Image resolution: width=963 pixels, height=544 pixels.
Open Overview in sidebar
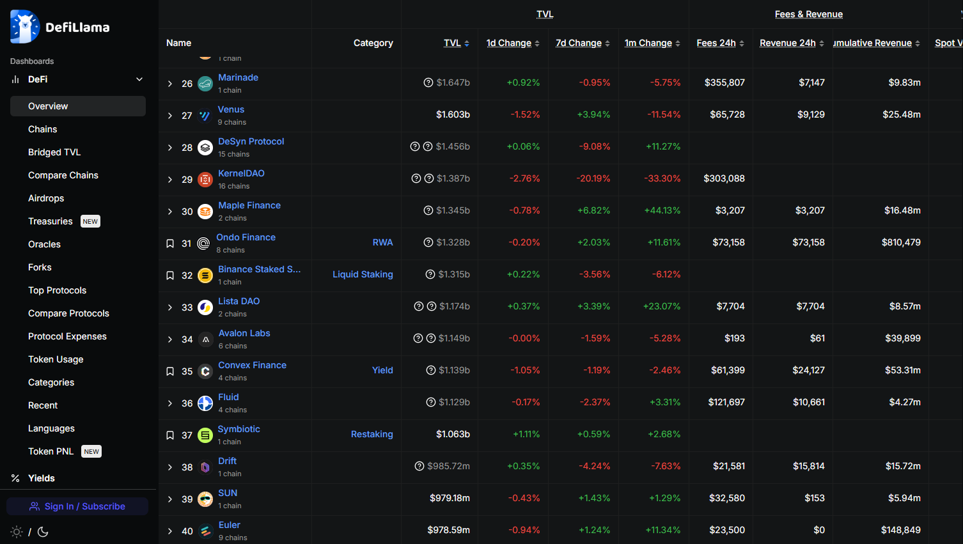pos(78,106)
